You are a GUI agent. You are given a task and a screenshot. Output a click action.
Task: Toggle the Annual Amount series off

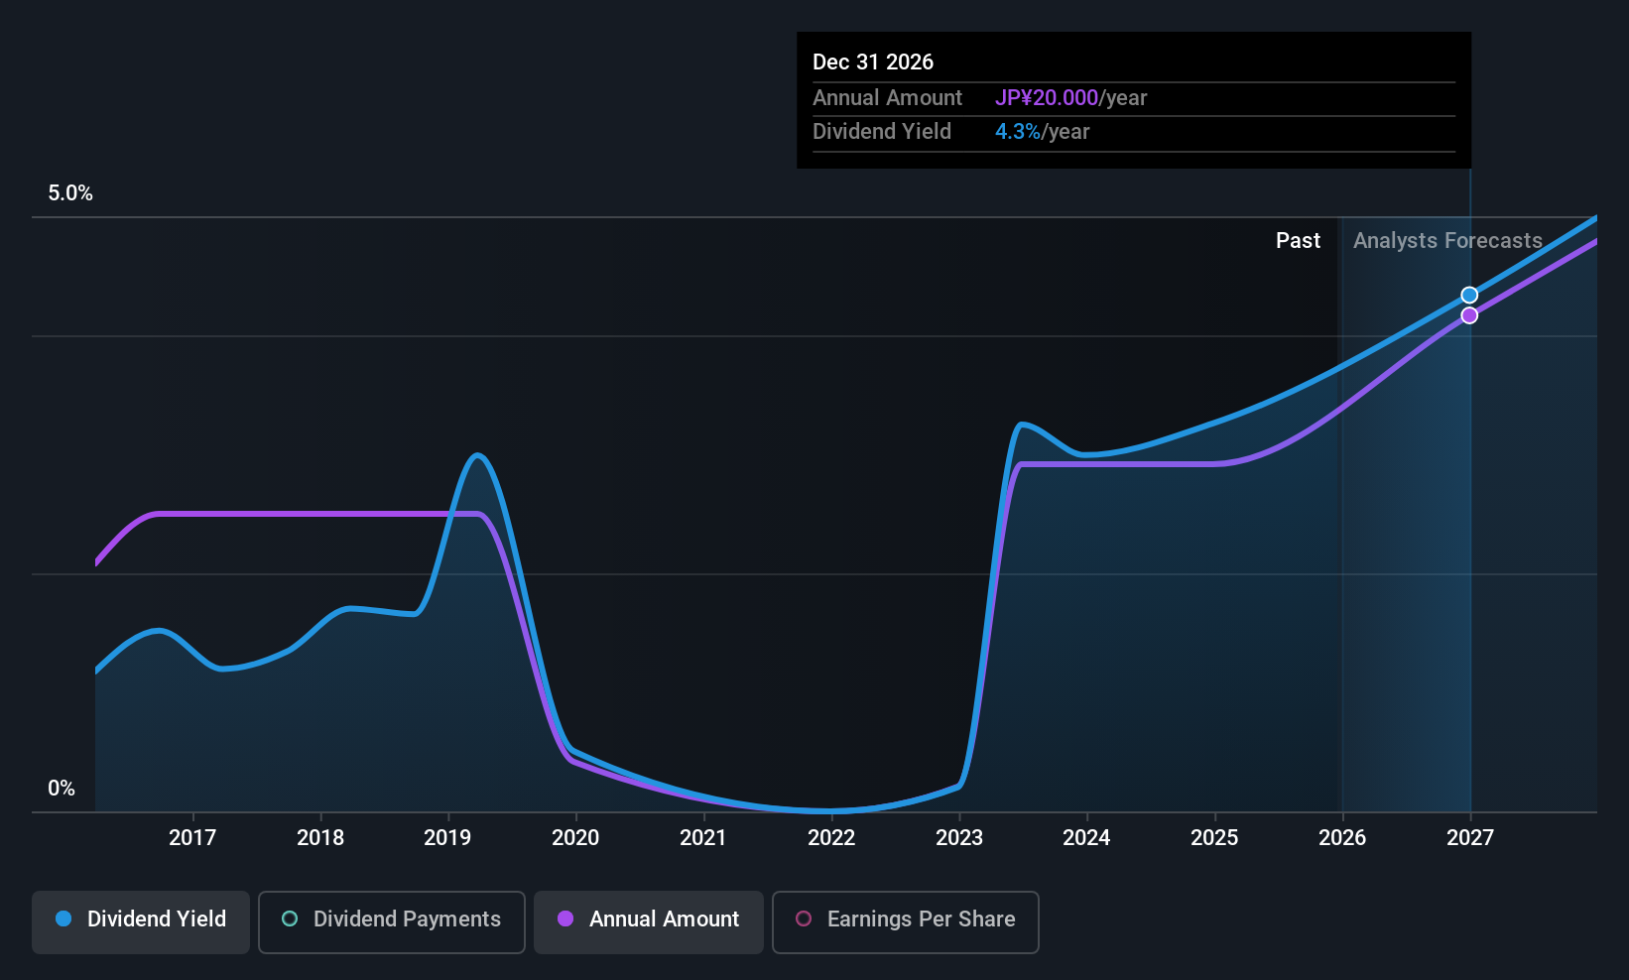click(648, 920)
